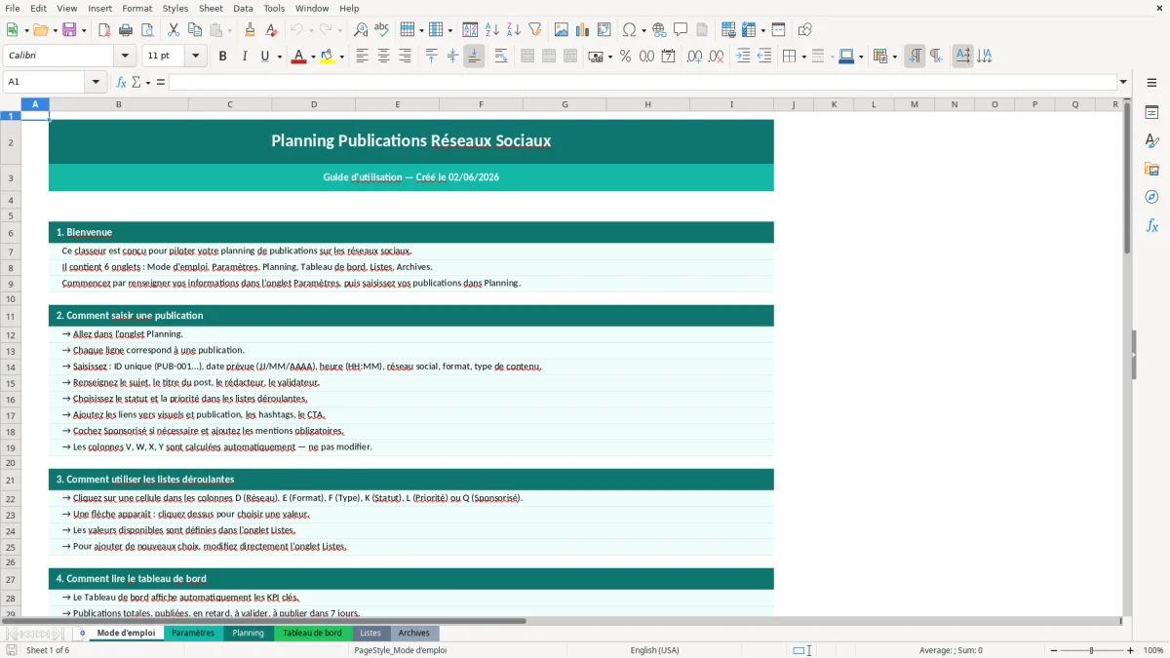Viewport: 1170px width, 658px height.
Task: Apply the red font color
Action: 298,57
